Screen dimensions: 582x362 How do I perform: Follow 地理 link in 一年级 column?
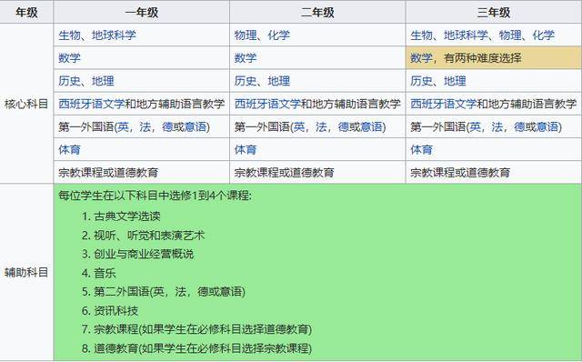point(103,81)
